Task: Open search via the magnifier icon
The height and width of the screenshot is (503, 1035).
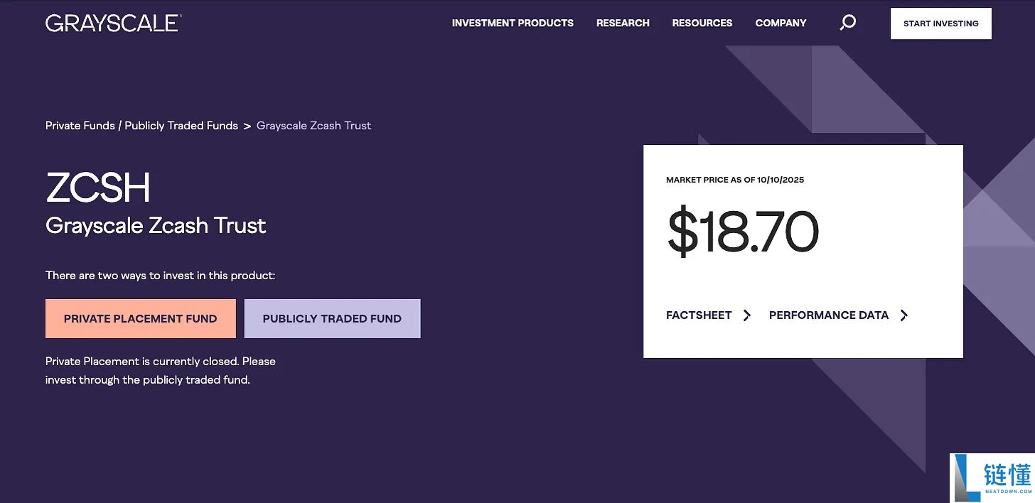Action: 847,23
